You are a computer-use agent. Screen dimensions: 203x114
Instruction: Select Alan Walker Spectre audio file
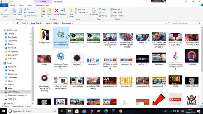(x=44, y=82)
